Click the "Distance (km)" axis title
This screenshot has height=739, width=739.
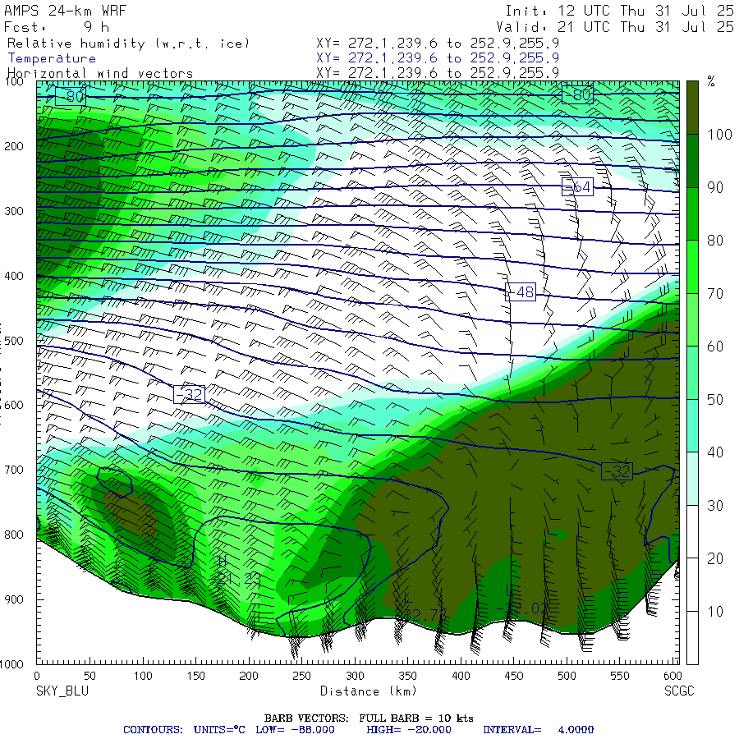click(x=369, y=691)
